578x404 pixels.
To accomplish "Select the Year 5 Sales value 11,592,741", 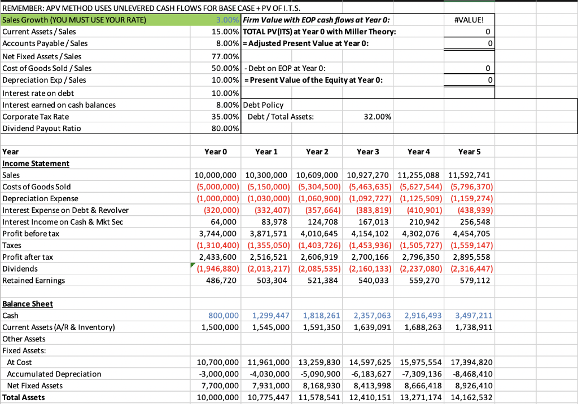I will 469,175.
